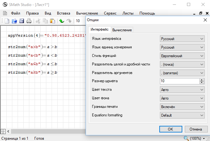Open the Границы печати dropdown
Screen dimensions: 210x141
coord(182,107)
